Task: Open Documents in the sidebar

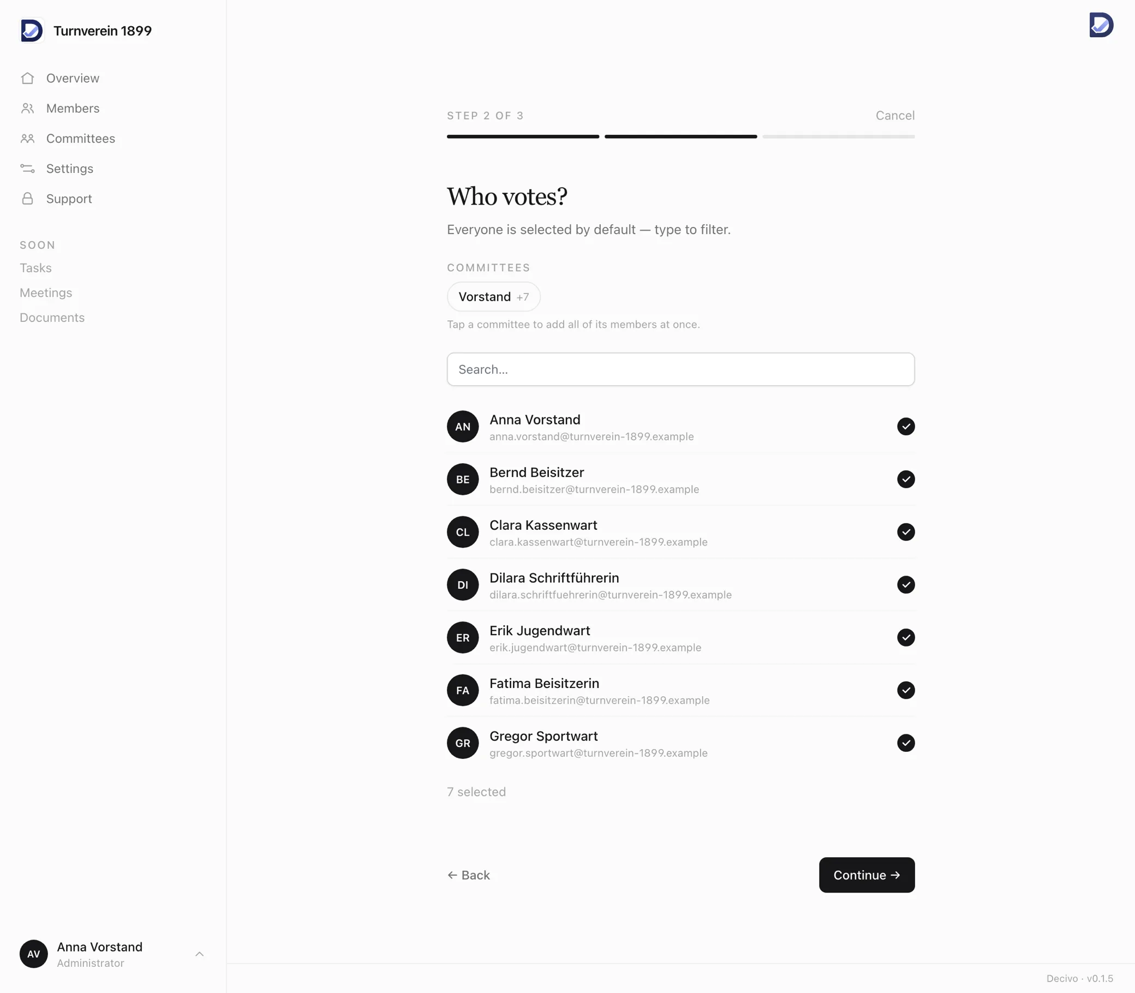Action: coord(52,318)
